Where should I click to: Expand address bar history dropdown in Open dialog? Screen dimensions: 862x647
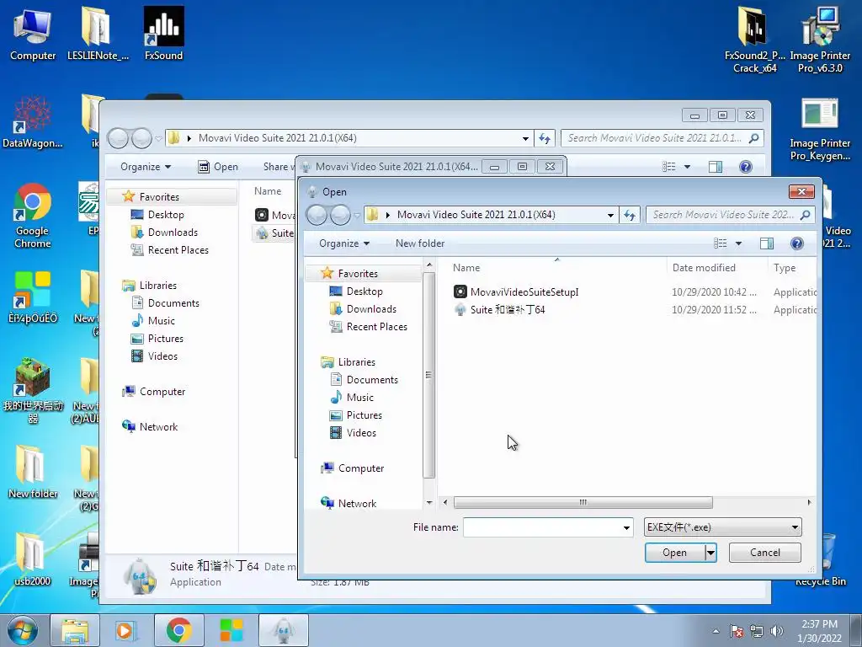tap(610, 215)
